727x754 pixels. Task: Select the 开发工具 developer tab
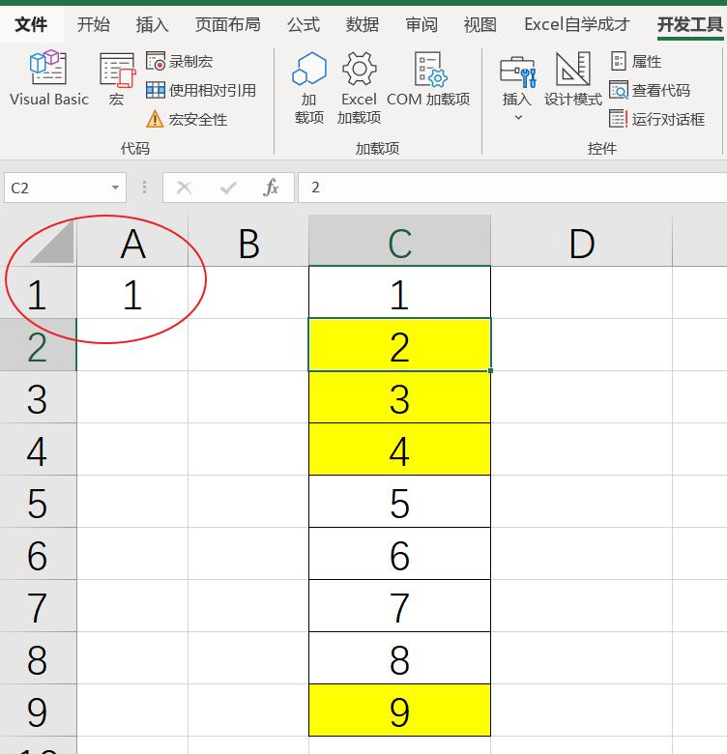point(690,24)
